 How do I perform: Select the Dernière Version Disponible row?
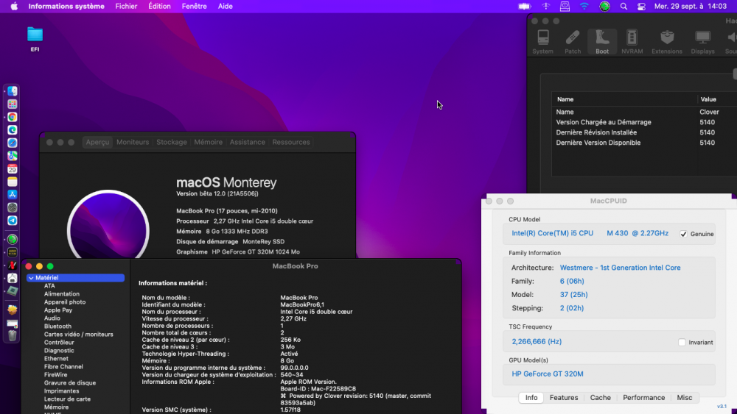[x=644, y=143]
